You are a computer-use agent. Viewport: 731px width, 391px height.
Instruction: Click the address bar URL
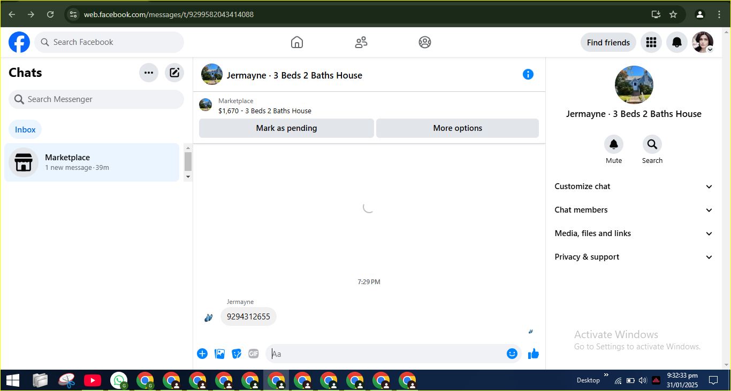[169, 14]
